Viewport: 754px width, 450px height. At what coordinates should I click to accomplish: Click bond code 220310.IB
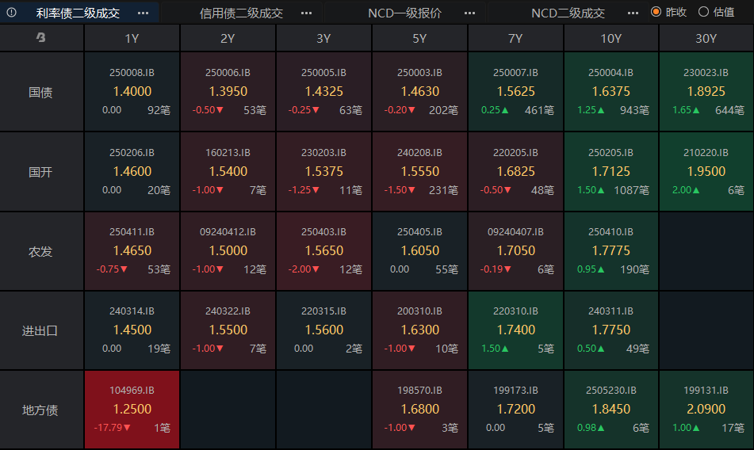(515, 311)
